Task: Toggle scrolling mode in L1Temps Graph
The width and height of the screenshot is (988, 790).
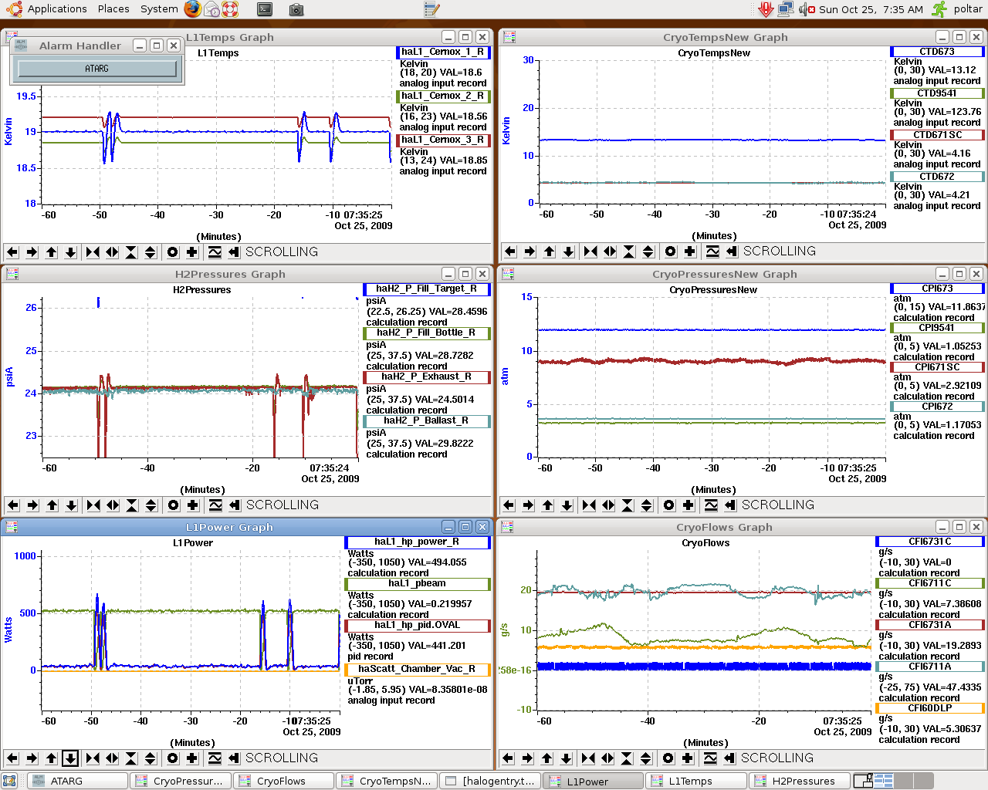Action: coord(235,252)
